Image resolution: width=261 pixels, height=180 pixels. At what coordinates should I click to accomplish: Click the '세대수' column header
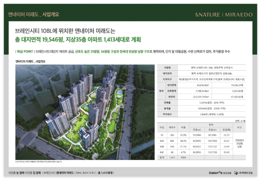point(172,127)
